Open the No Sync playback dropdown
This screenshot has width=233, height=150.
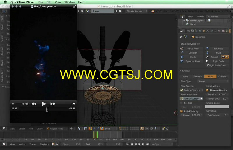click(x=162, y=144)
